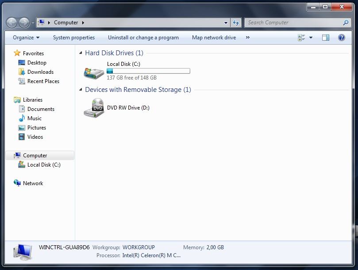The height and width of the screenshot is (270, 358).
Task: Click the Local Disk (C:) label in main pane
Action: (123, 64)
